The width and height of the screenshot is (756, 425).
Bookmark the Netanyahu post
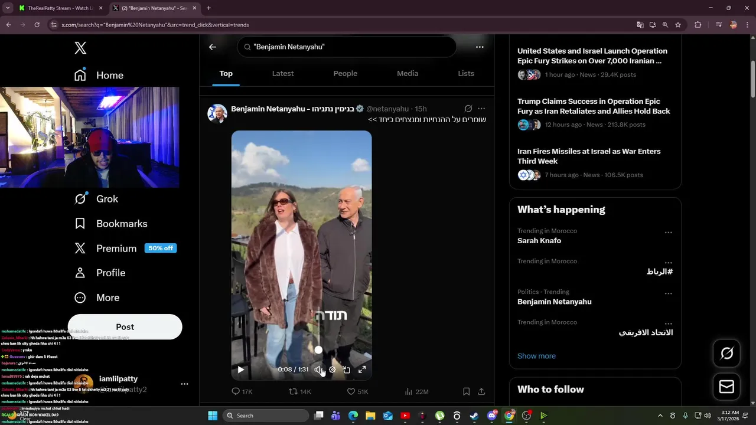pos(466,391)
